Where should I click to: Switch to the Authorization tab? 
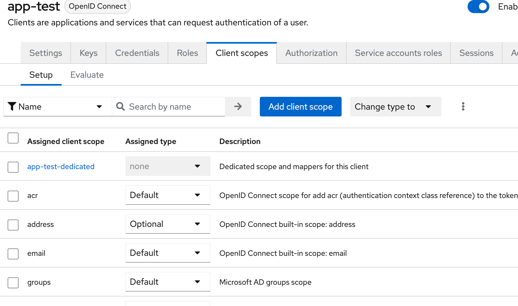[311, 53]
